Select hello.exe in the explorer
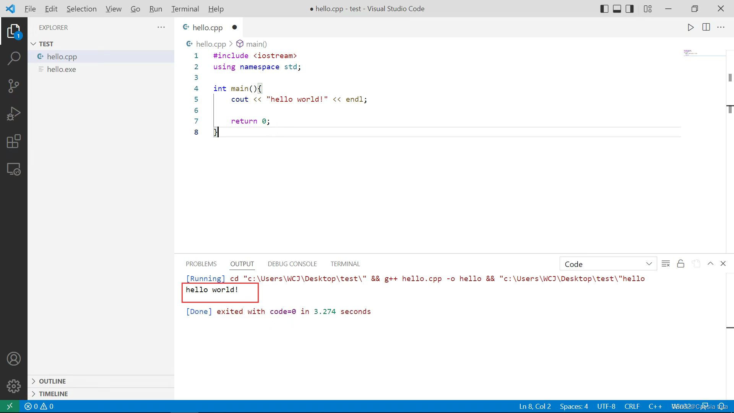734x413 pixels. (62, 69)
